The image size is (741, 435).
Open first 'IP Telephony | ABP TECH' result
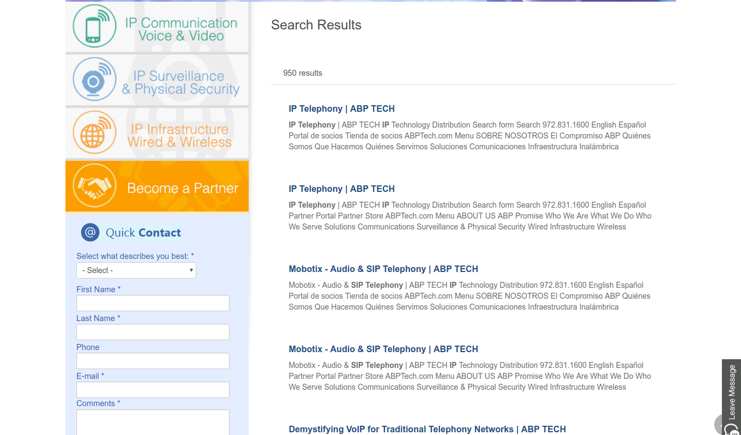coord(342,108)
